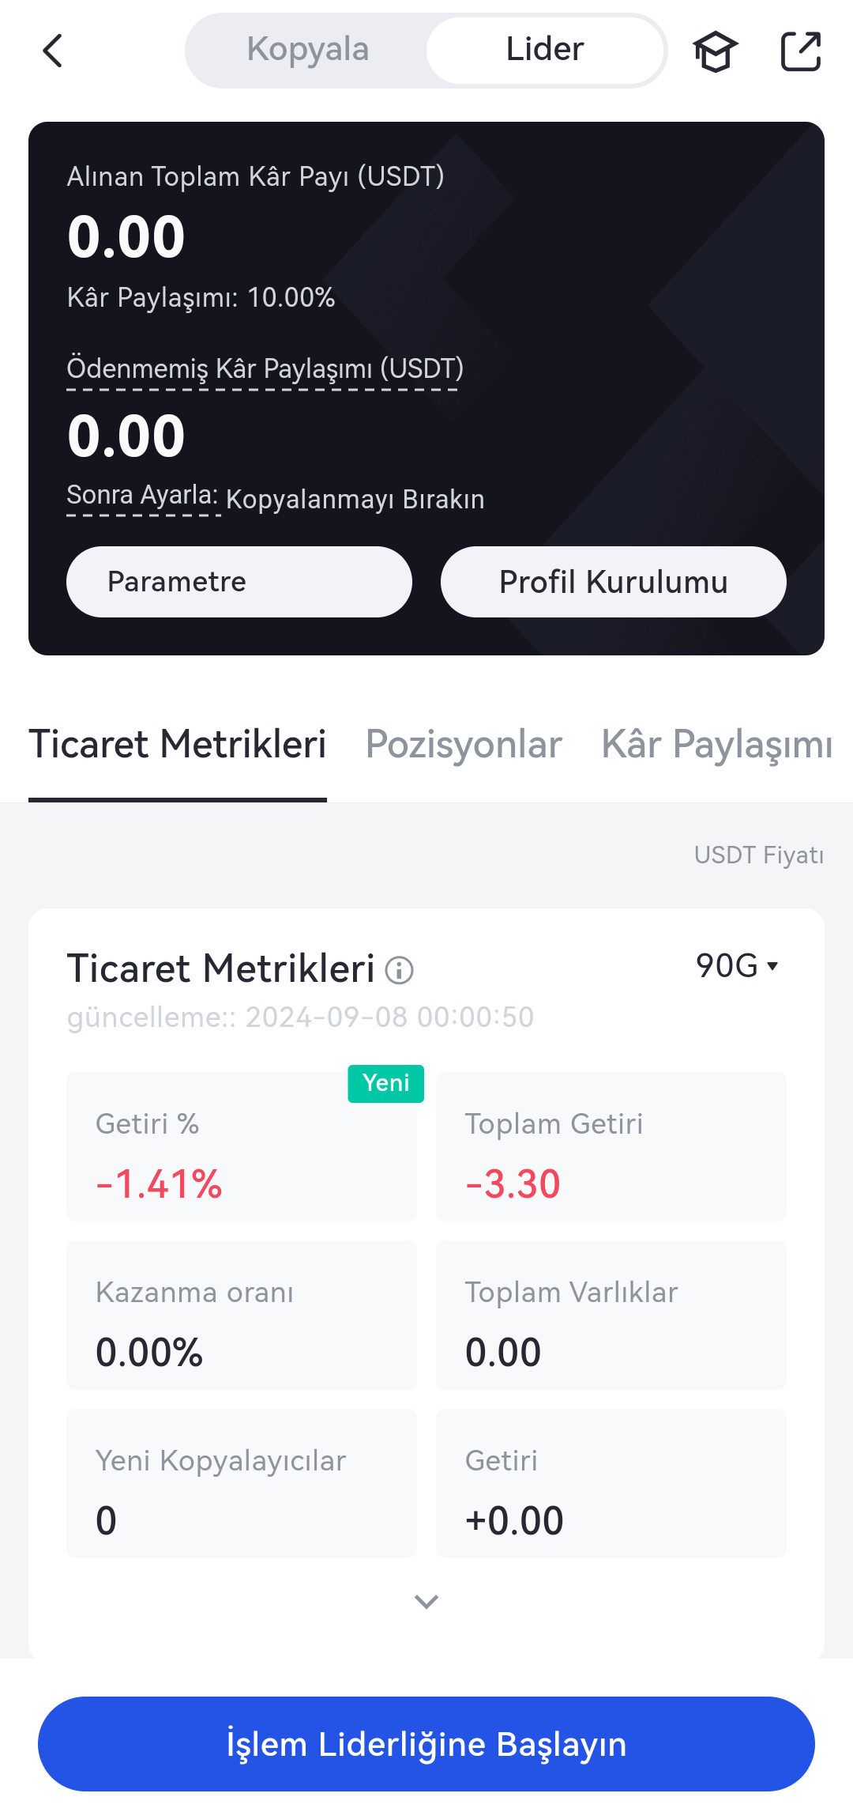
Task: Switch to Kopyala mode
Action: click(x=308, y=50)
